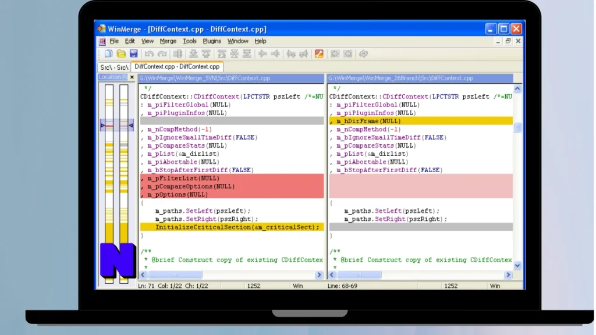
Task: Click the WinMerge title bar icon
Action: coord(101,29)
